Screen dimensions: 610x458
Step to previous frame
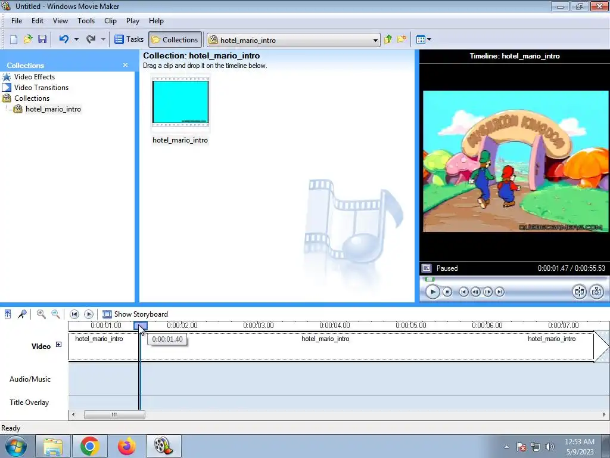point(475,292)
